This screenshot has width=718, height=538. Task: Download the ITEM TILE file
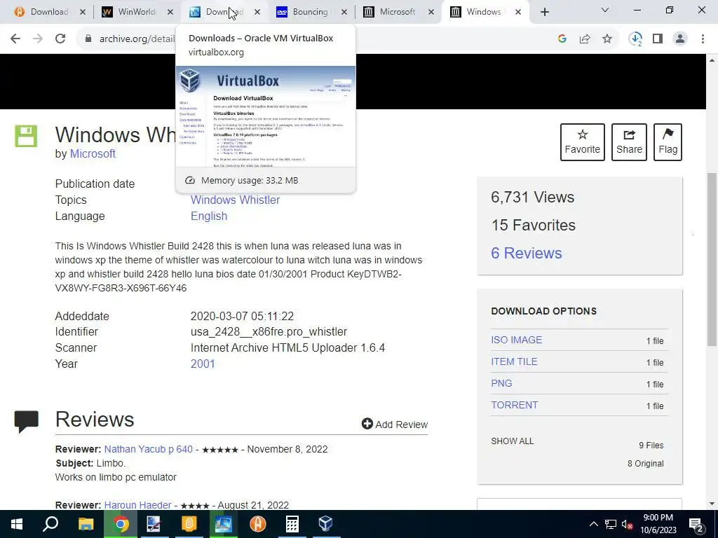(x=514, y=361)
